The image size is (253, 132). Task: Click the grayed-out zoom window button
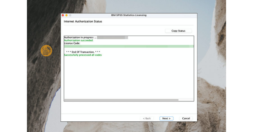pyautogui.click(x=70, y=15)
